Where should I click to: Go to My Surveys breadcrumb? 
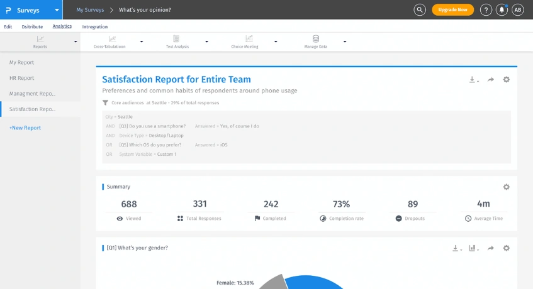point(90,10)
